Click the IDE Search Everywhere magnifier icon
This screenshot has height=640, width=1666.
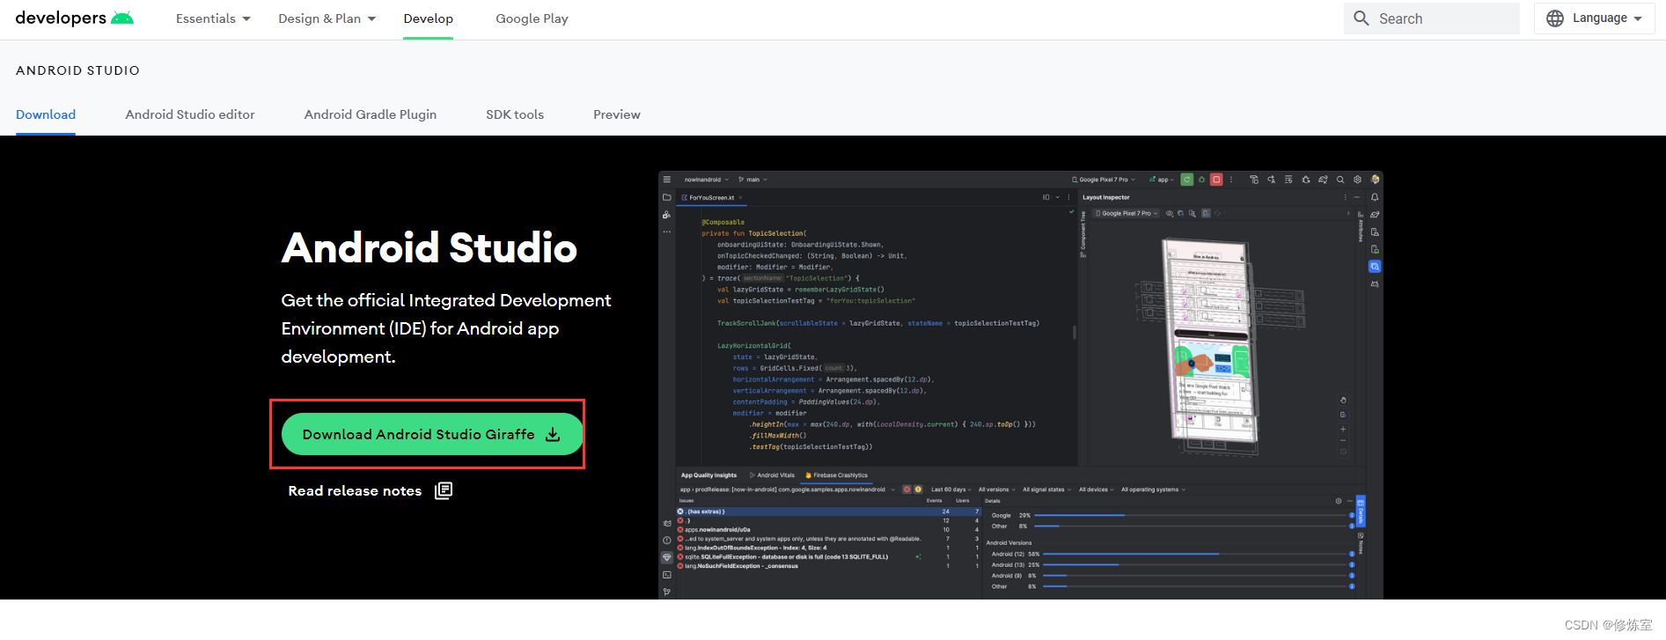tap(1340, 180)
